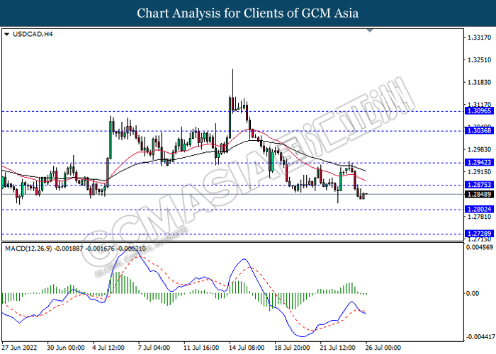Click the 18 Jul 20:00 time label
This screenshot has height=354, width=496.
click(x=292, y=348)
